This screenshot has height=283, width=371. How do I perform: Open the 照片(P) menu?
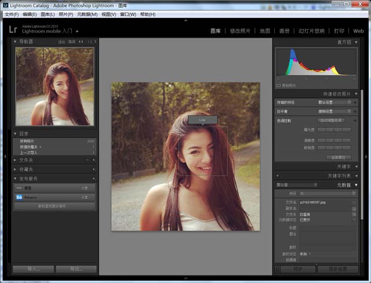(x=66, y=14)
